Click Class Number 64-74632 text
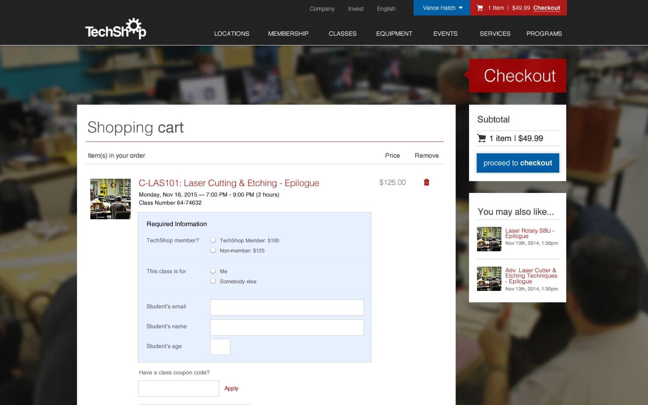648x405 pixels. pos(170,203)
